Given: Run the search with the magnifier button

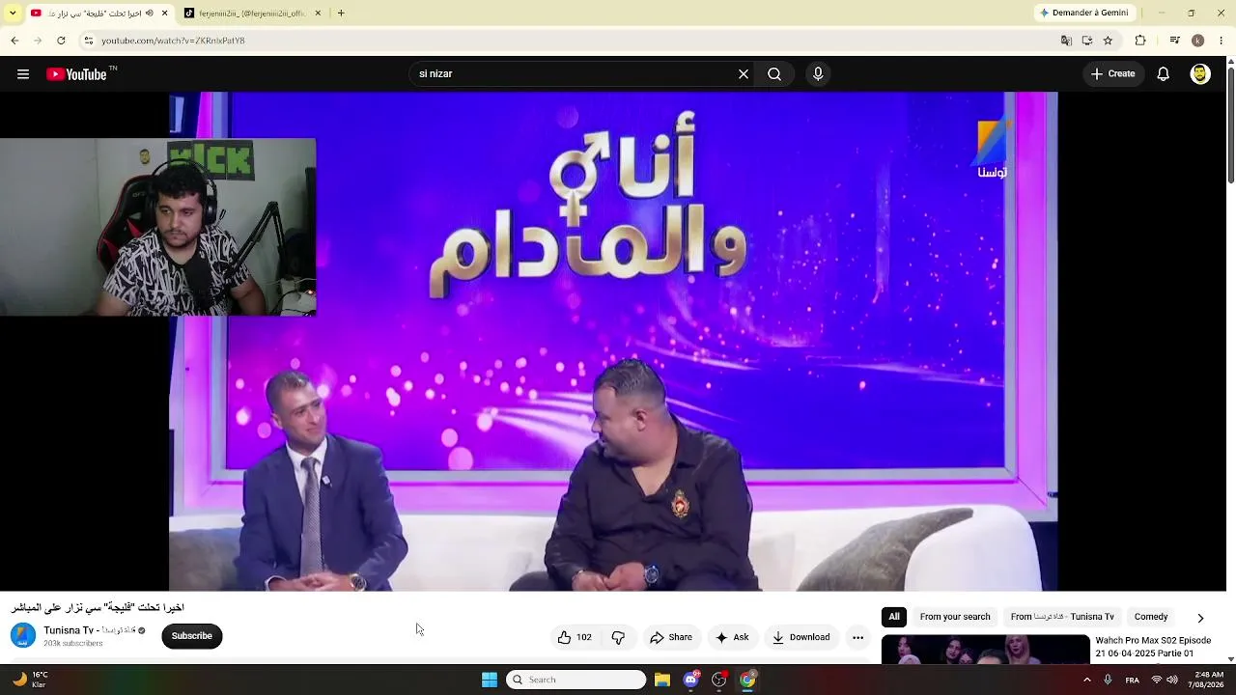Looking at the screenshot, I should click(774, 74).
